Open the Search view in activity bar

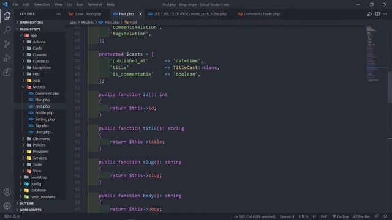pos(7,30)
